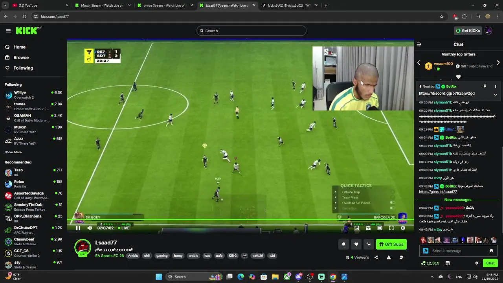This screenshot has width=503, height=283.
Task: Click the green Chat send button
Action: (490, 263)
